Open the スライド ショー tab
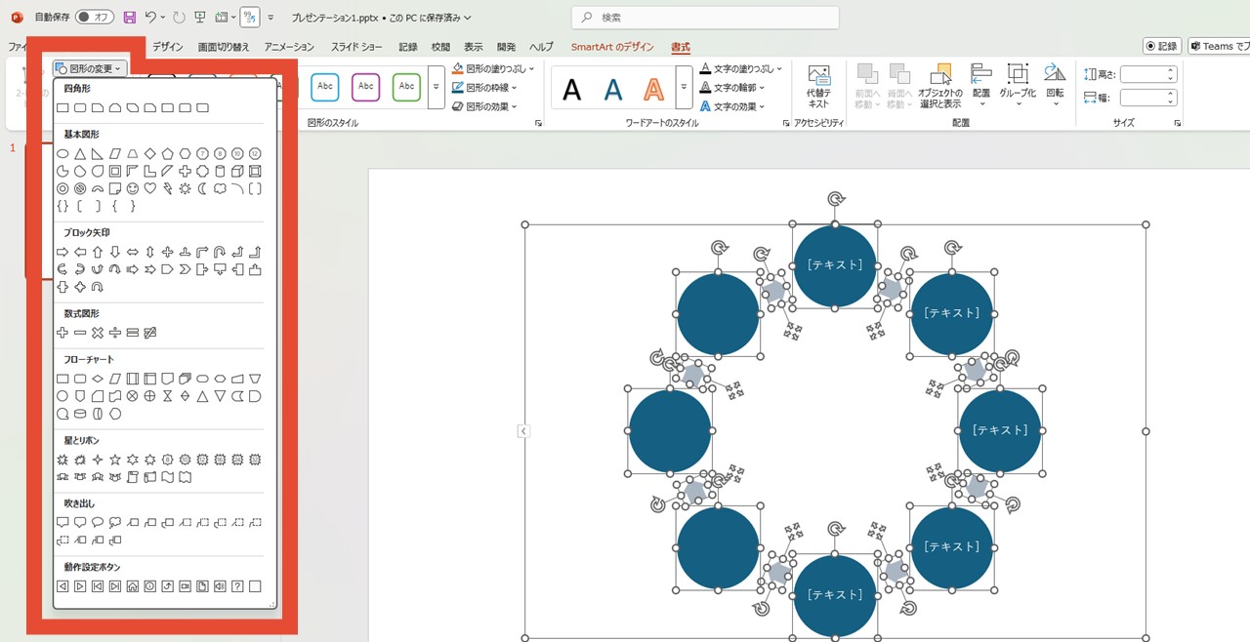 (x=356, y=47)
